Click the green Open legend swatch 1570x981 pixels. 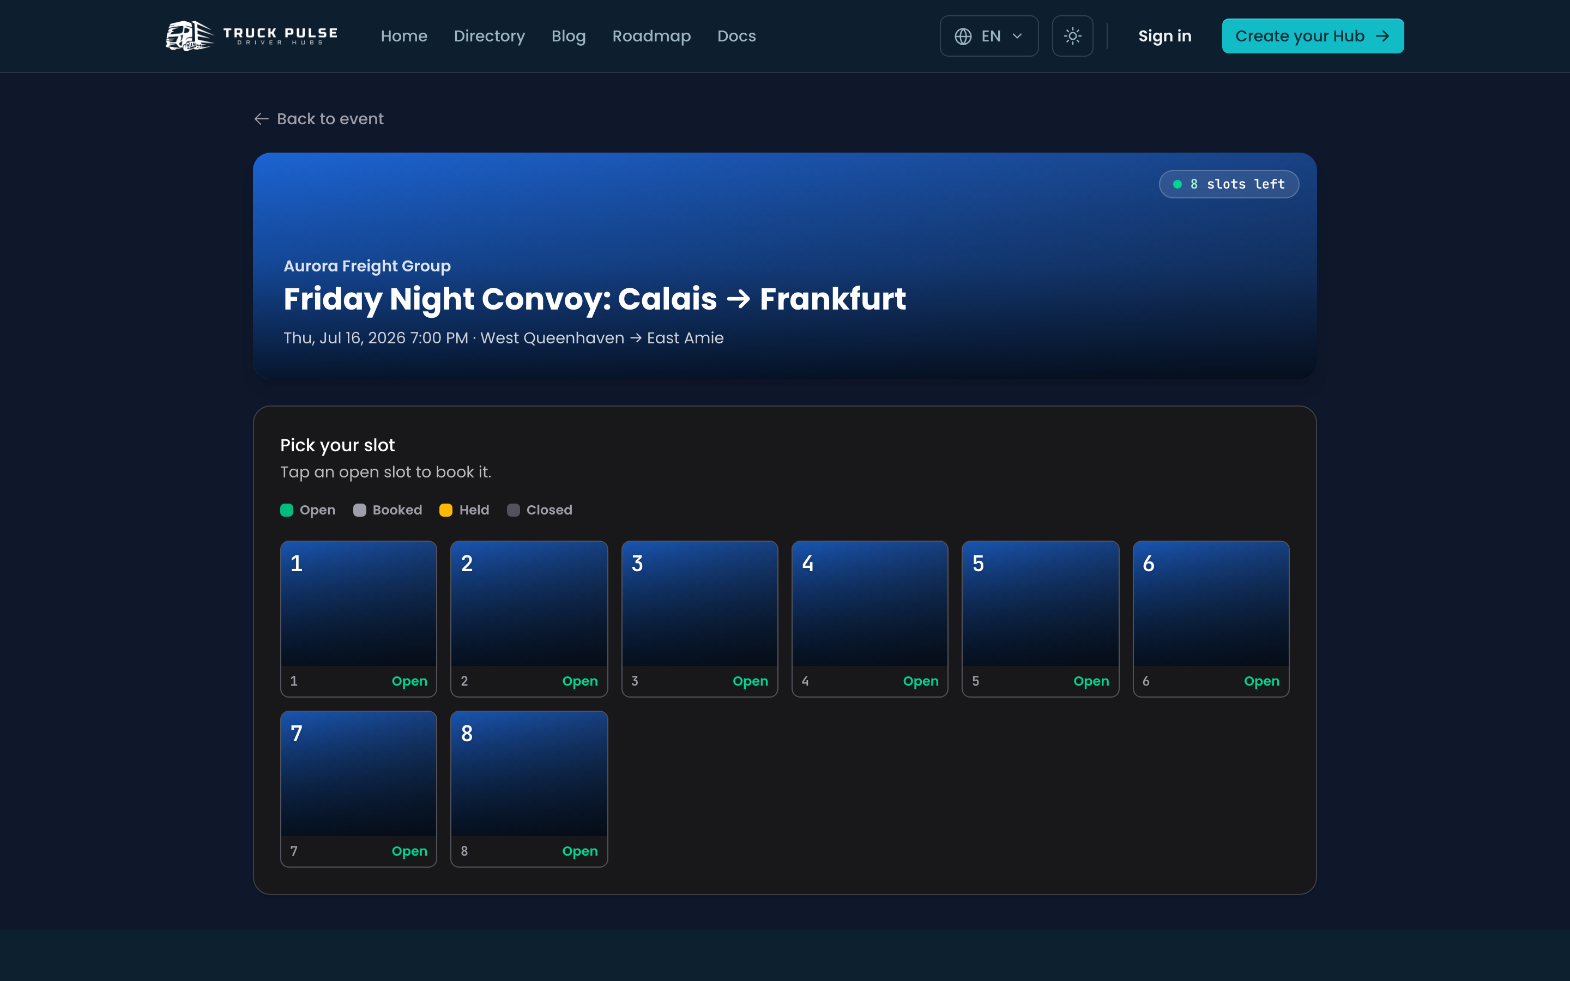pos(287,510)
